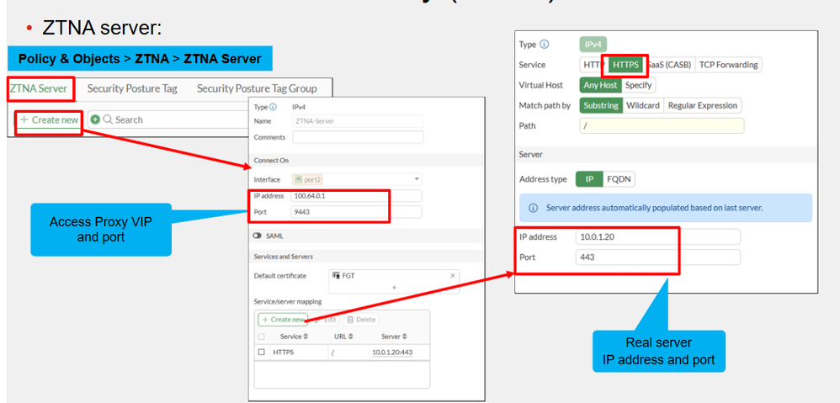Select Regular Expression path matching
Image resolution: width=840 pixels, height=403 pixels.
point(702,105)
